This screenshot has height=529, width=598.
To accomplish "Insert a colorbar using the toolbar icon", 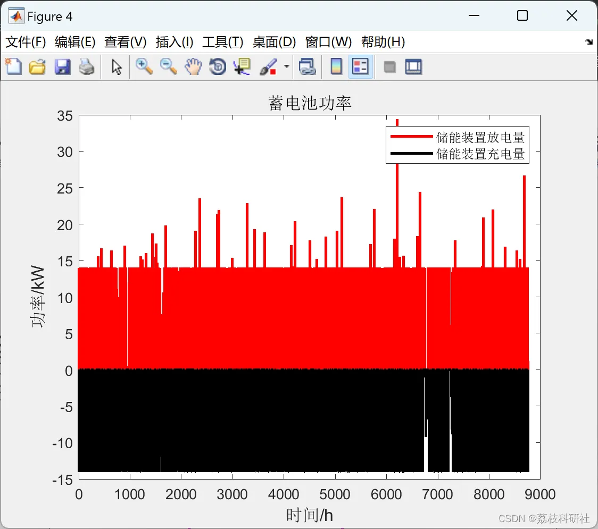I will (336, 66).
